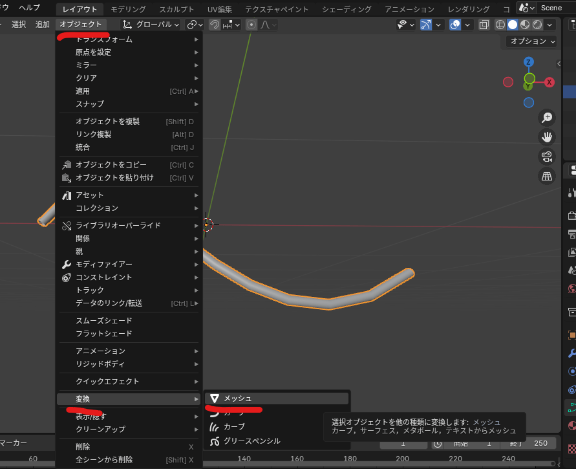576x469 pixels.
Task: Choose メッシュ in the convert submenu
Action: [x=238, y=398]
